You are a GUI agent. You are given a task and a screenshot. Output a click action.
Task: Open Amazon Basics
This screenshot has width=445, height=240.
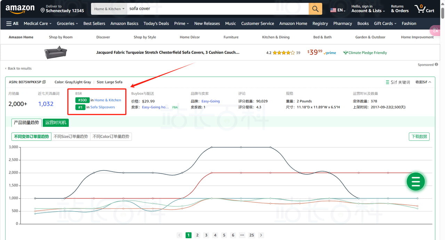(x=124, y=24)
